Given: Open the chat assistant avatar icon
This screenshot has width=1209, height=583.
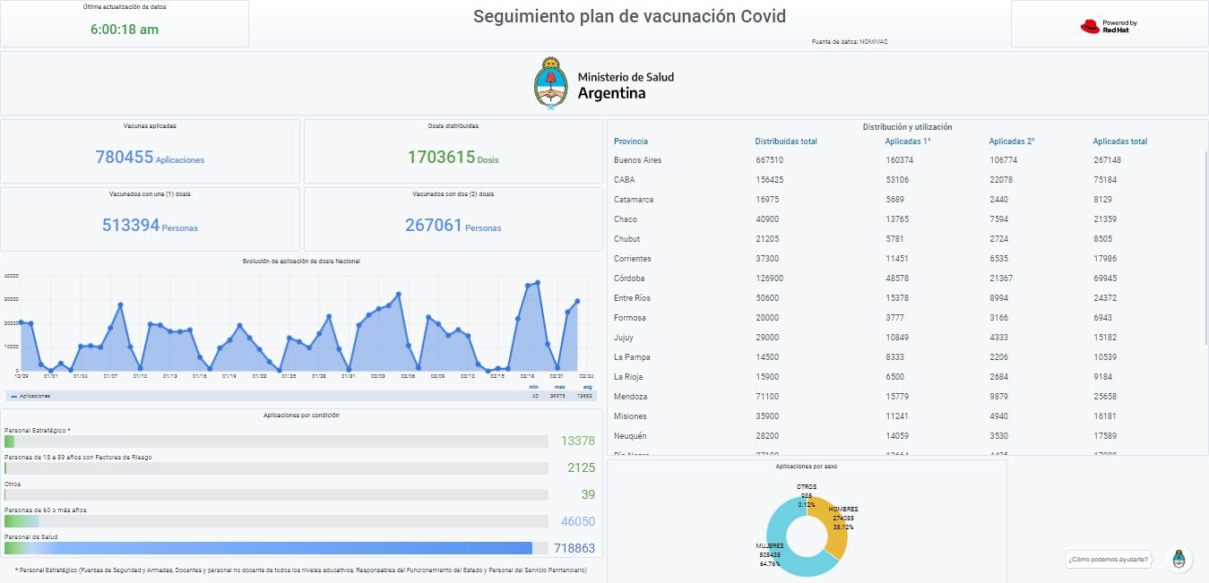Looking at the screenshot, I should (x=1179, y=560).
